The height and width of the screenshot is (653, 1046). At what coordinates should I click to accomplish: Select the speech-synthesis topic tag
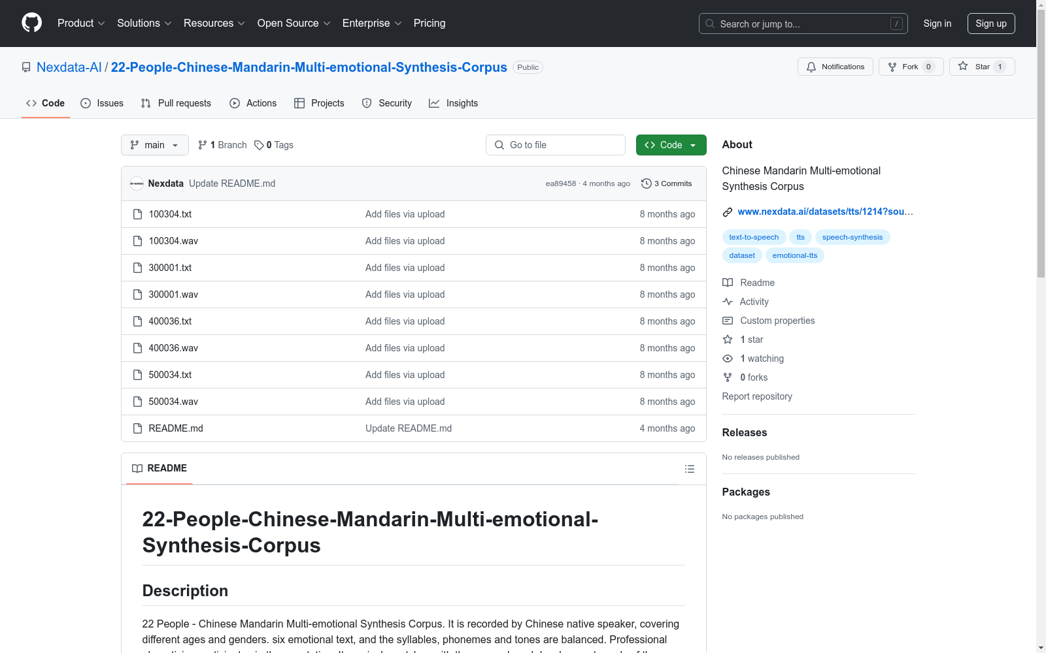coord(852,237)
